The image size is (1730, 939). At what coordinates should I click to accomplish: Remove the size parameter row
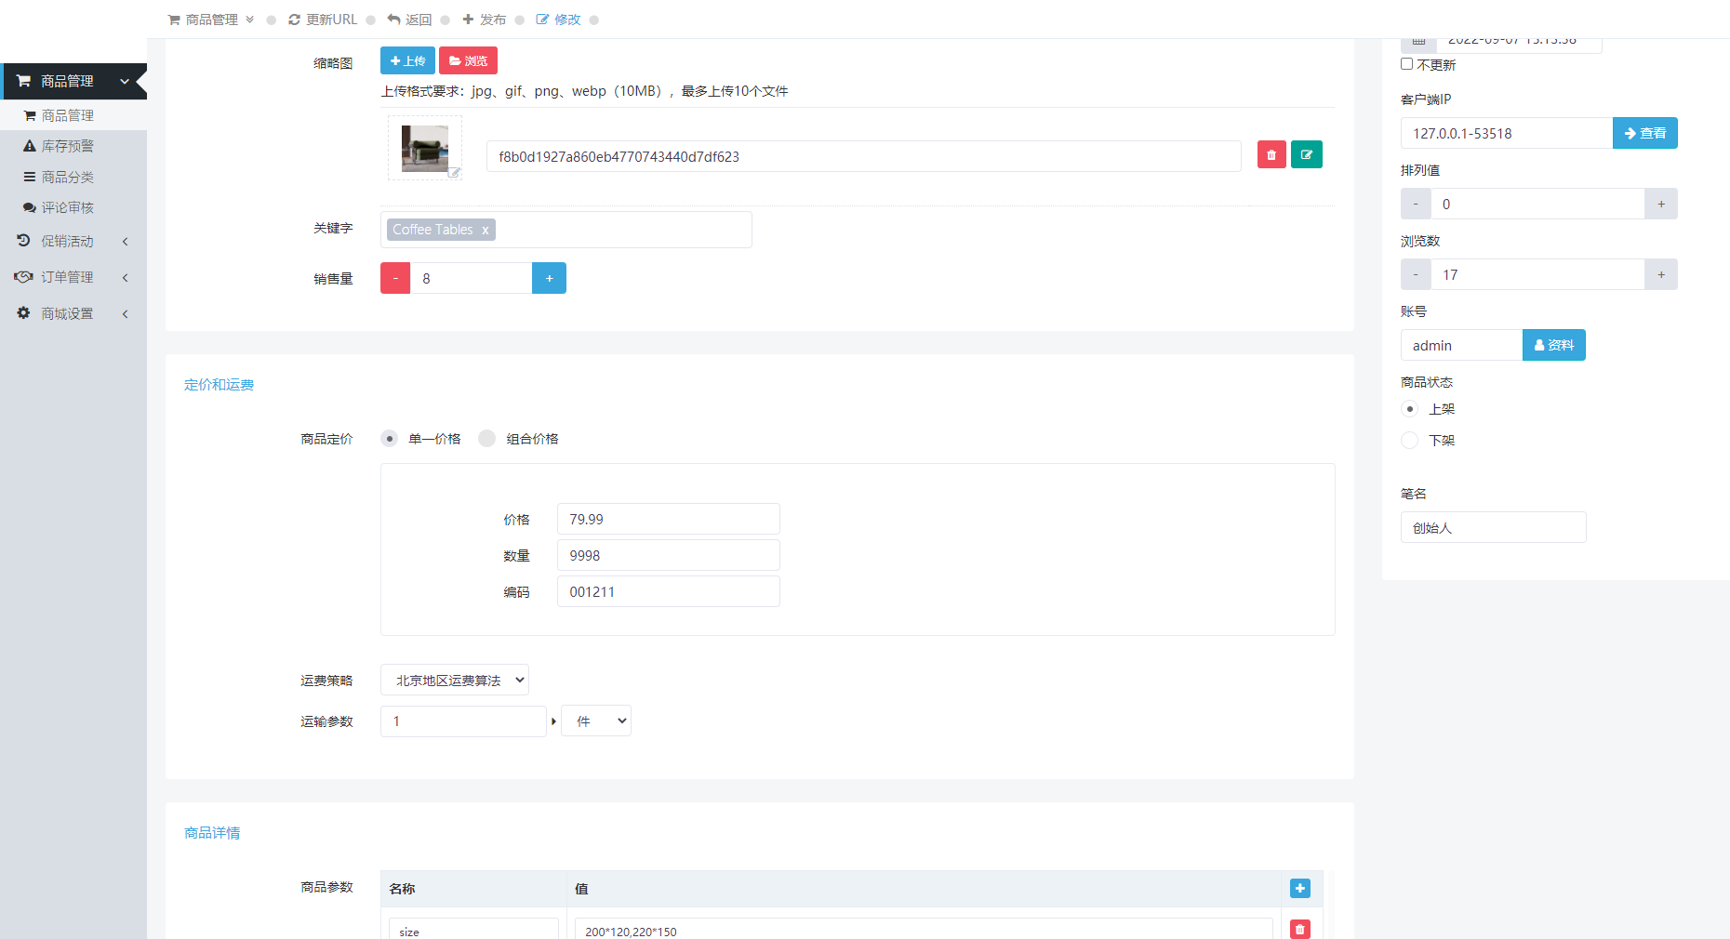(x=1299, y=929)
